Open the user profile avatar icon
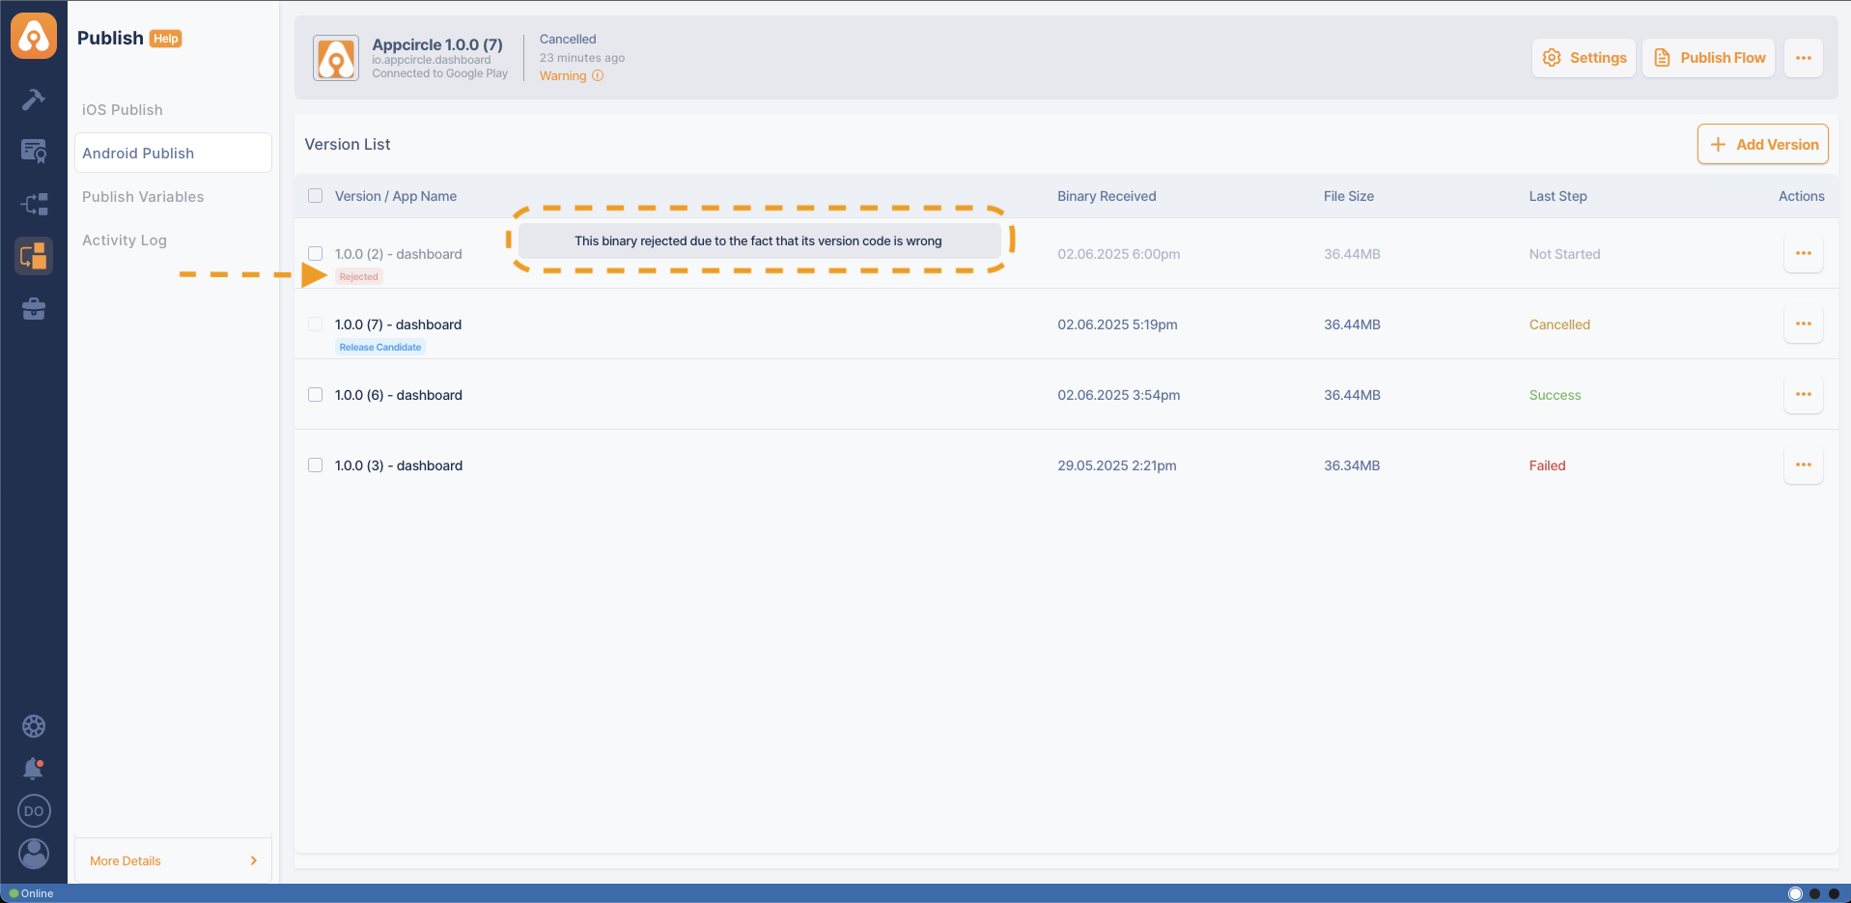 pyautogui.click(x=34, y=854)
